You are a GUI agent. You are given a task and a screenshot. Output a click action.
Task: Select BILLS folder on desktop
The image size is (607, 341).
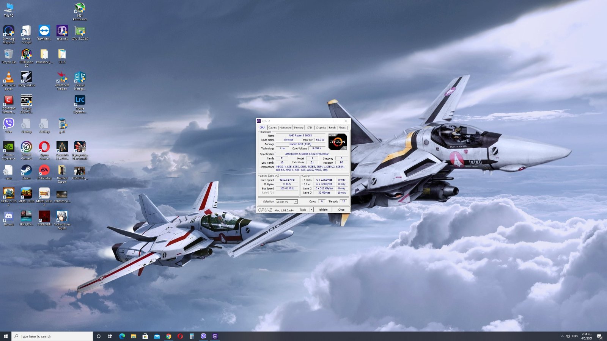point(62,56)
